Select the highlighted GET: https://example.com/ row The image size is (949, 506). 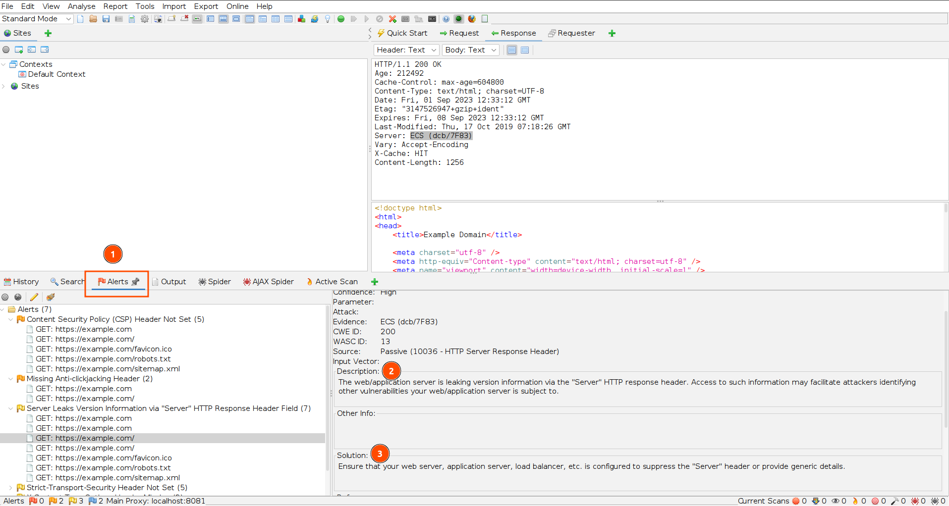tap(163, 438)
